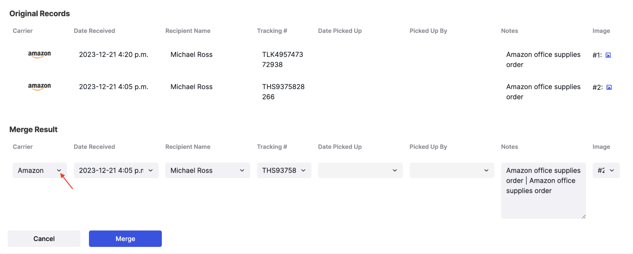The width and height of the screenshot is (633, 254).
Task: Click Amazon logo in 4:20 p.m. row
Action: [x=40, y=55]
